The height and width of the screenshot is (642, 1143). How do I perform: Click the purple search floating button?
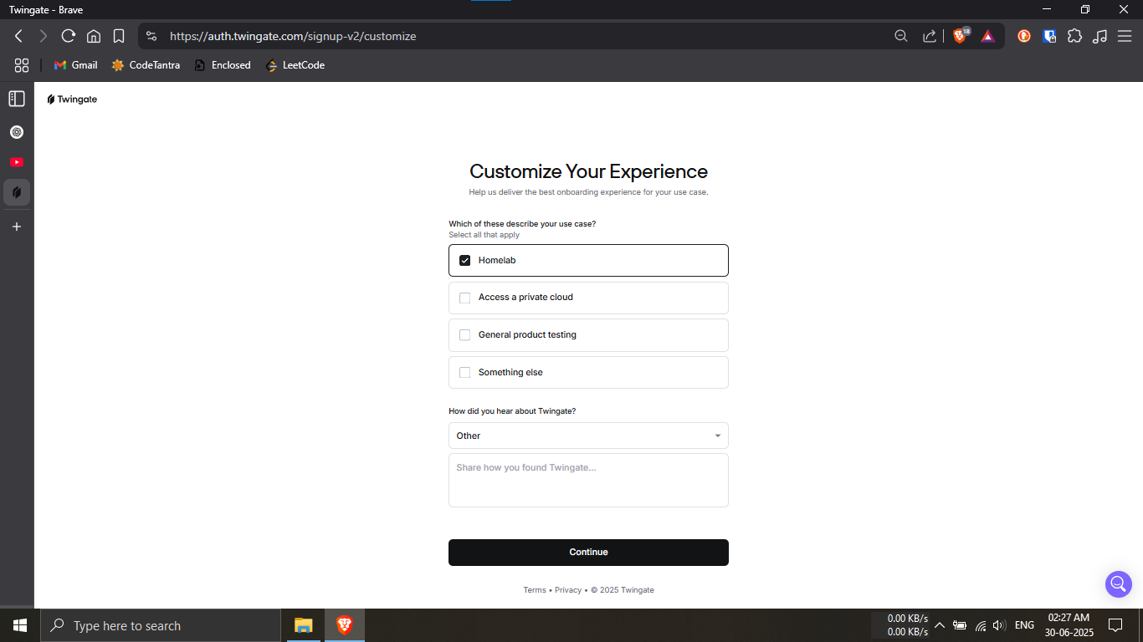pyautogui.click(x=1118, y=583)
